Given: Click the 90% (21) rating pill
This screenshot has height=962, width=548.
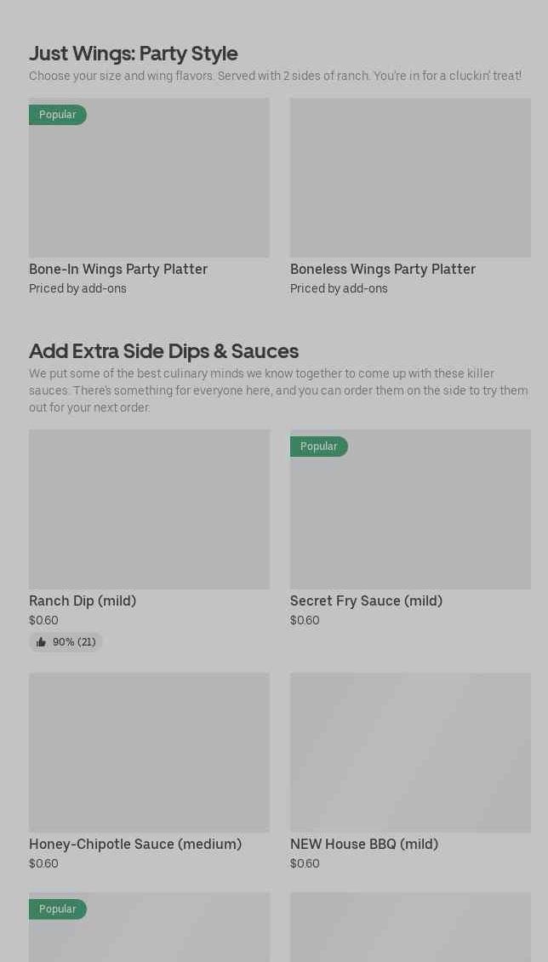Looking at the screenshot, I should click(x=66, y=641).
